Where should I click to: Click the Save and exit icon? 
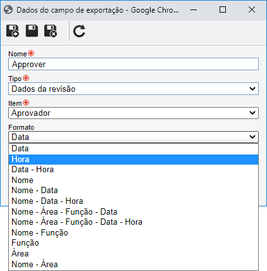[x=51, y=31]
